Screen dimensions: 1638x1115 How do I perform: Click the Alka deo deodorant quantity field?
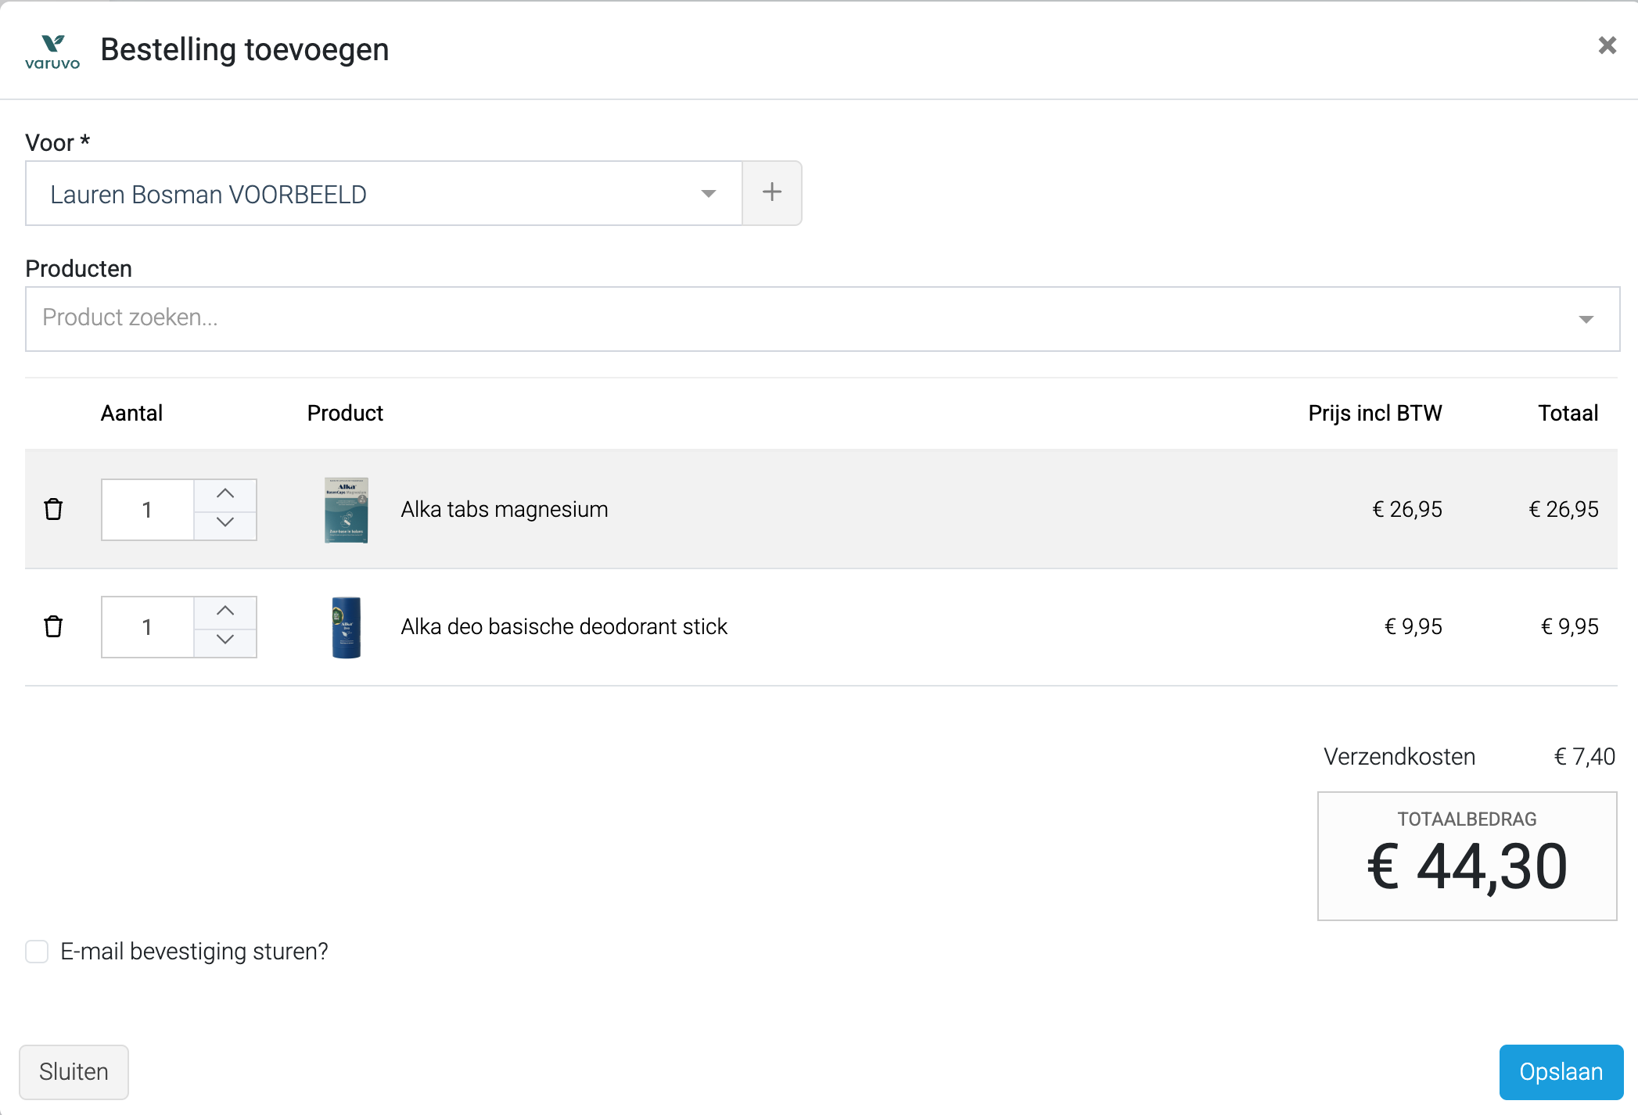click(x=147, y=627)
